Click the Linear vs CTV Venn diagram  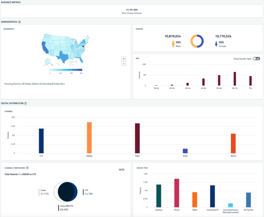coord(66,192)
